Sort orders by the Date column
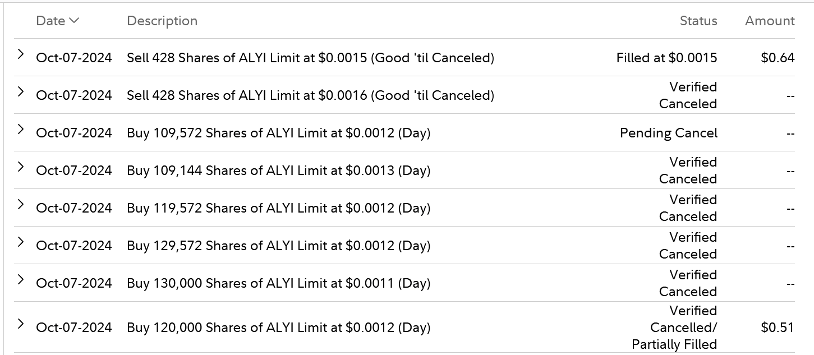The width and height of the screenshot is (814, 355). (57, 21)
